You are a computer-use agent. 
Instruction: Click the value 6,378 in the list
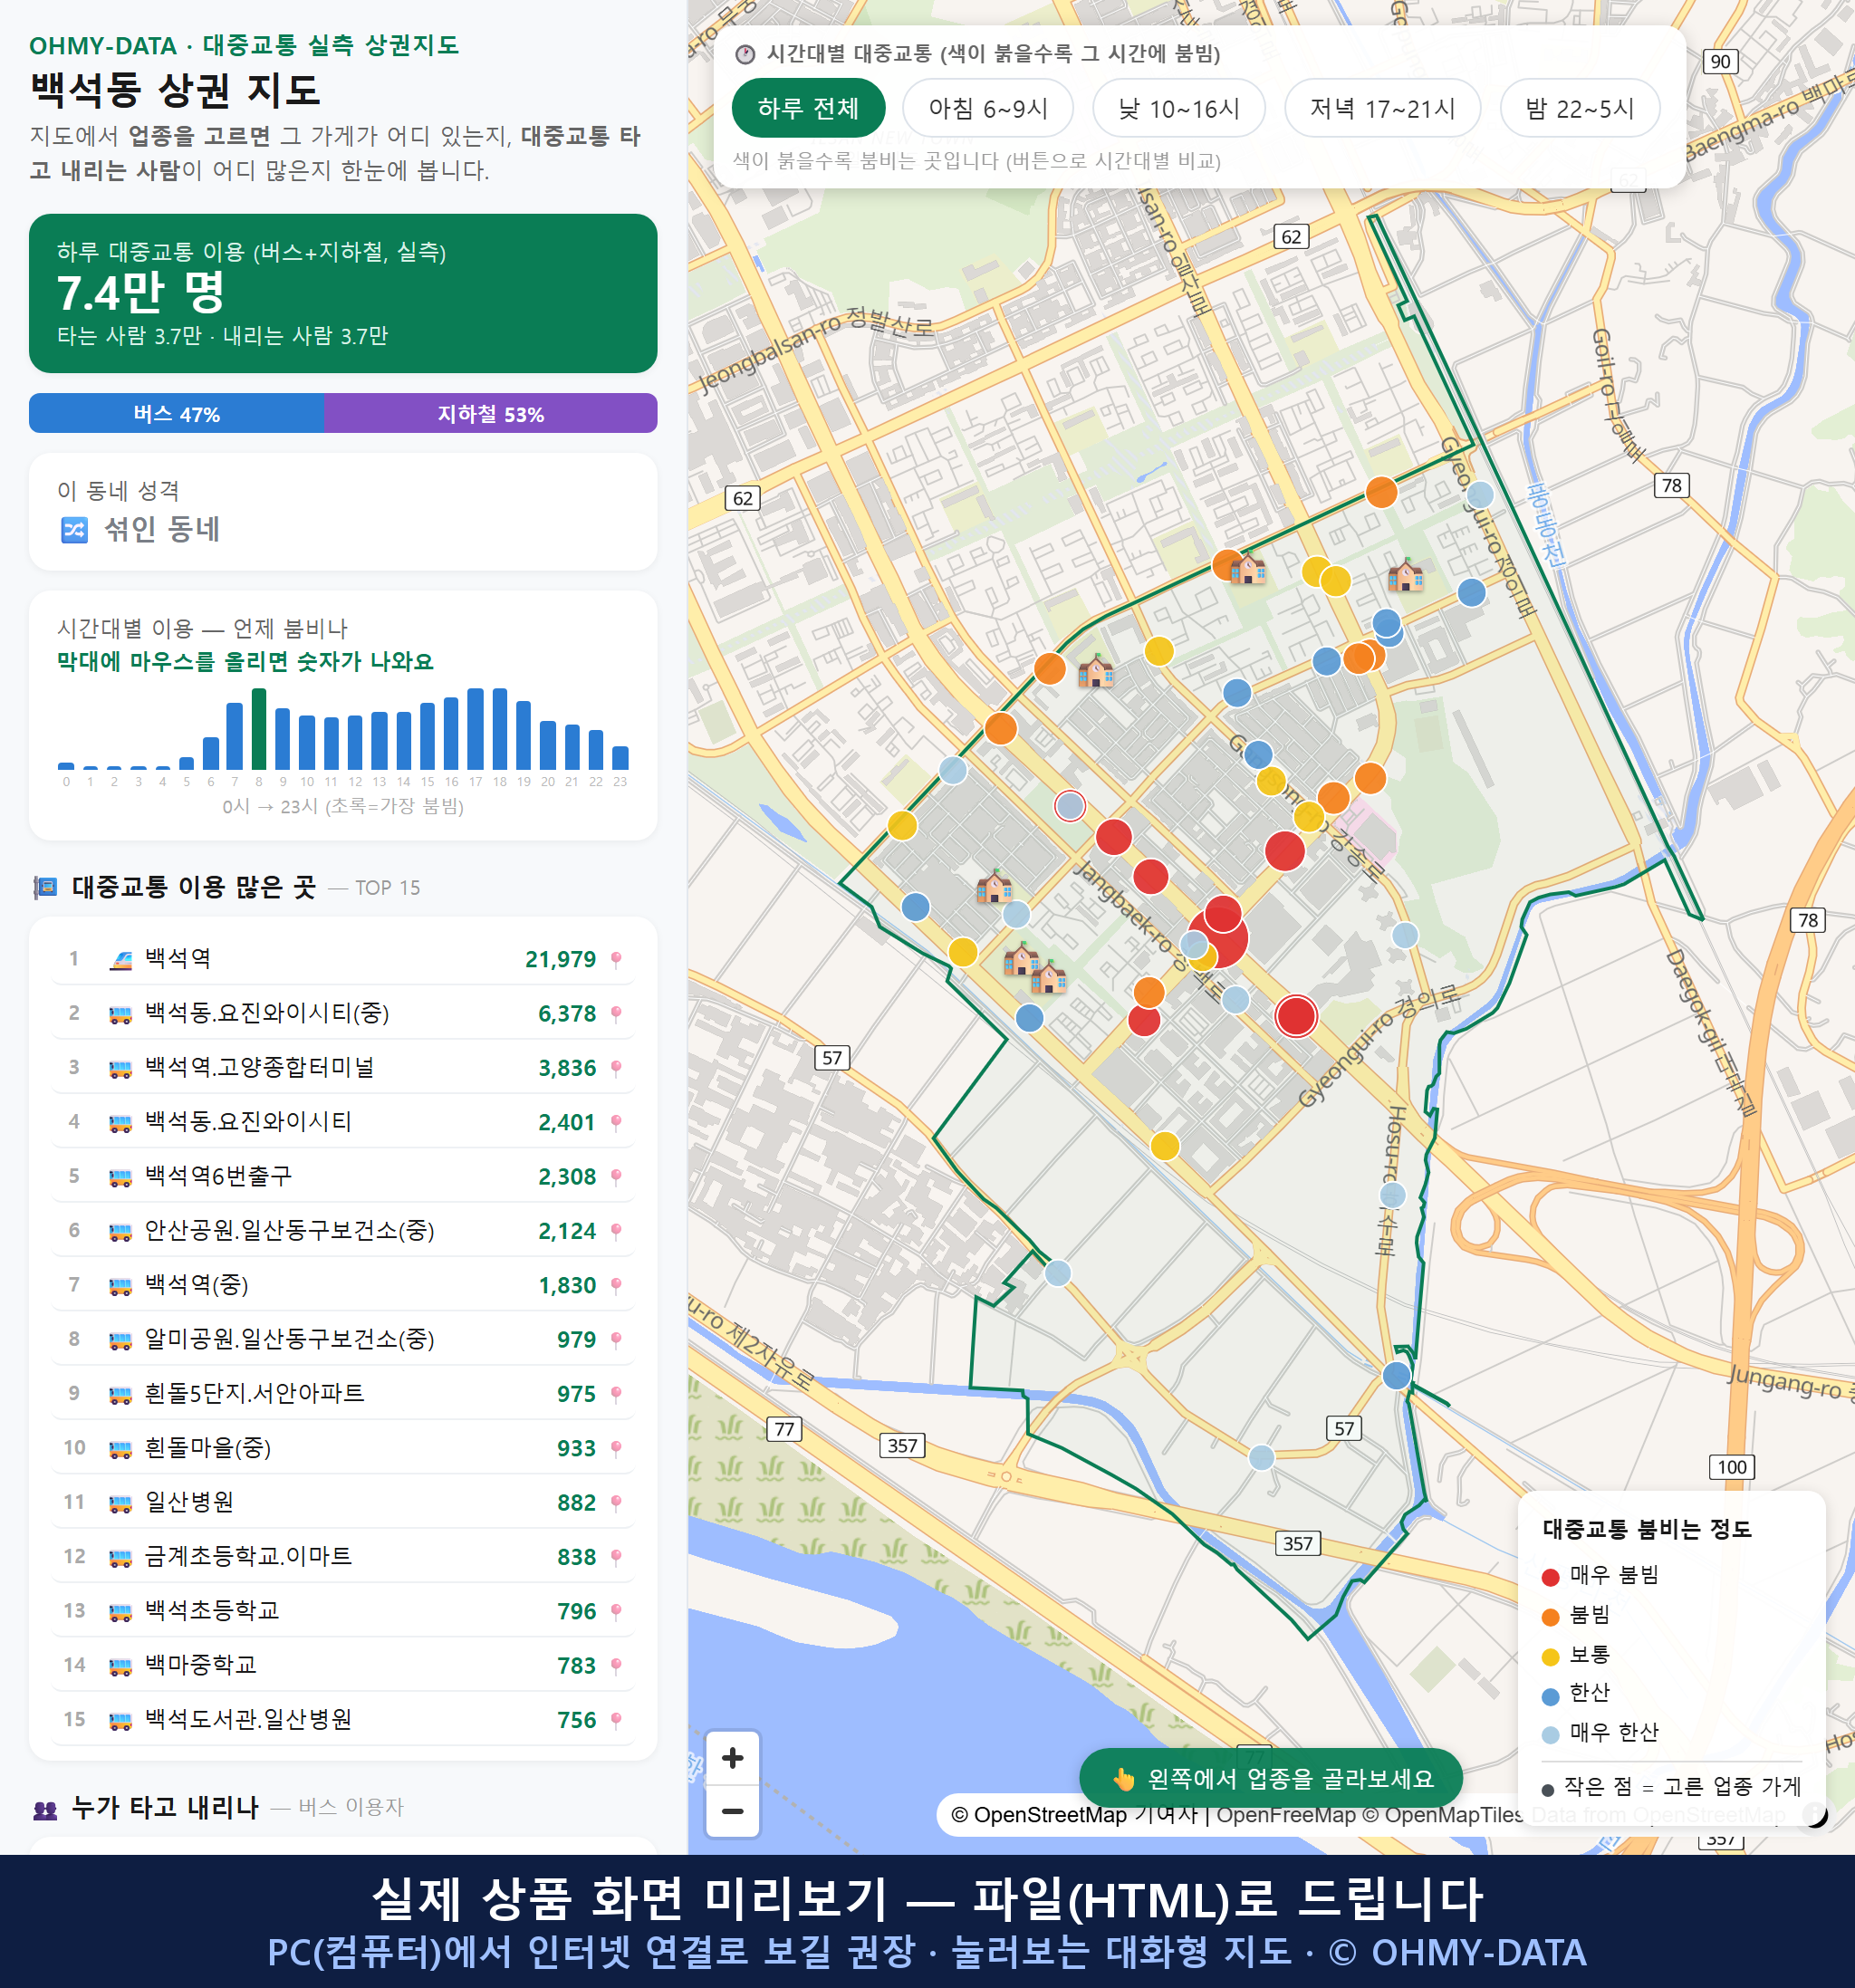point(567,1014)
